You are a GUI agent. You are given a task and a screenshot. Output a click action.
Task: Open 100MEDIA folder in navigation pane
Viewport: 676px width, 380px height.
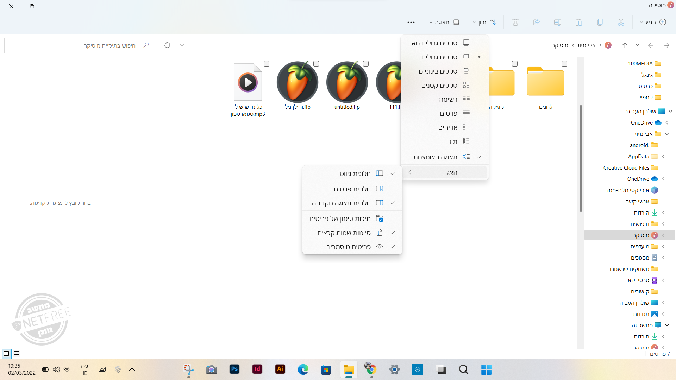click(x=644, y=63)
